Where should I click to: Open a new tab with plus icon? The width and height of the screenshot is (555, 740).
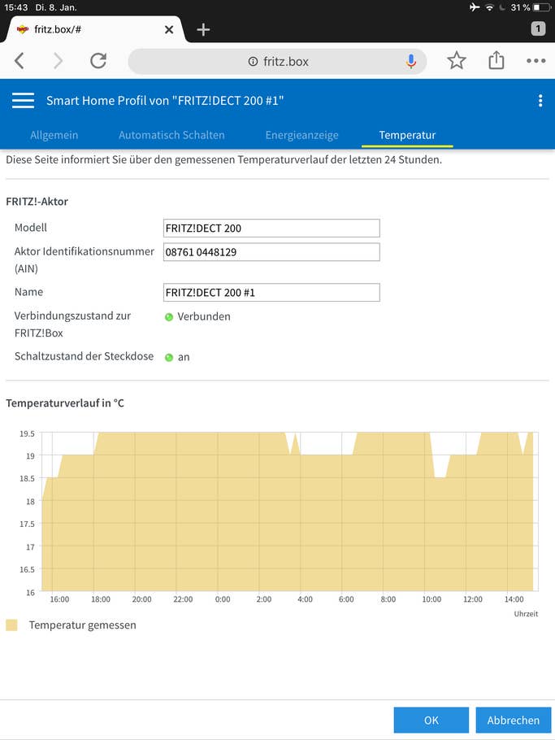click(x=203, y=30)
